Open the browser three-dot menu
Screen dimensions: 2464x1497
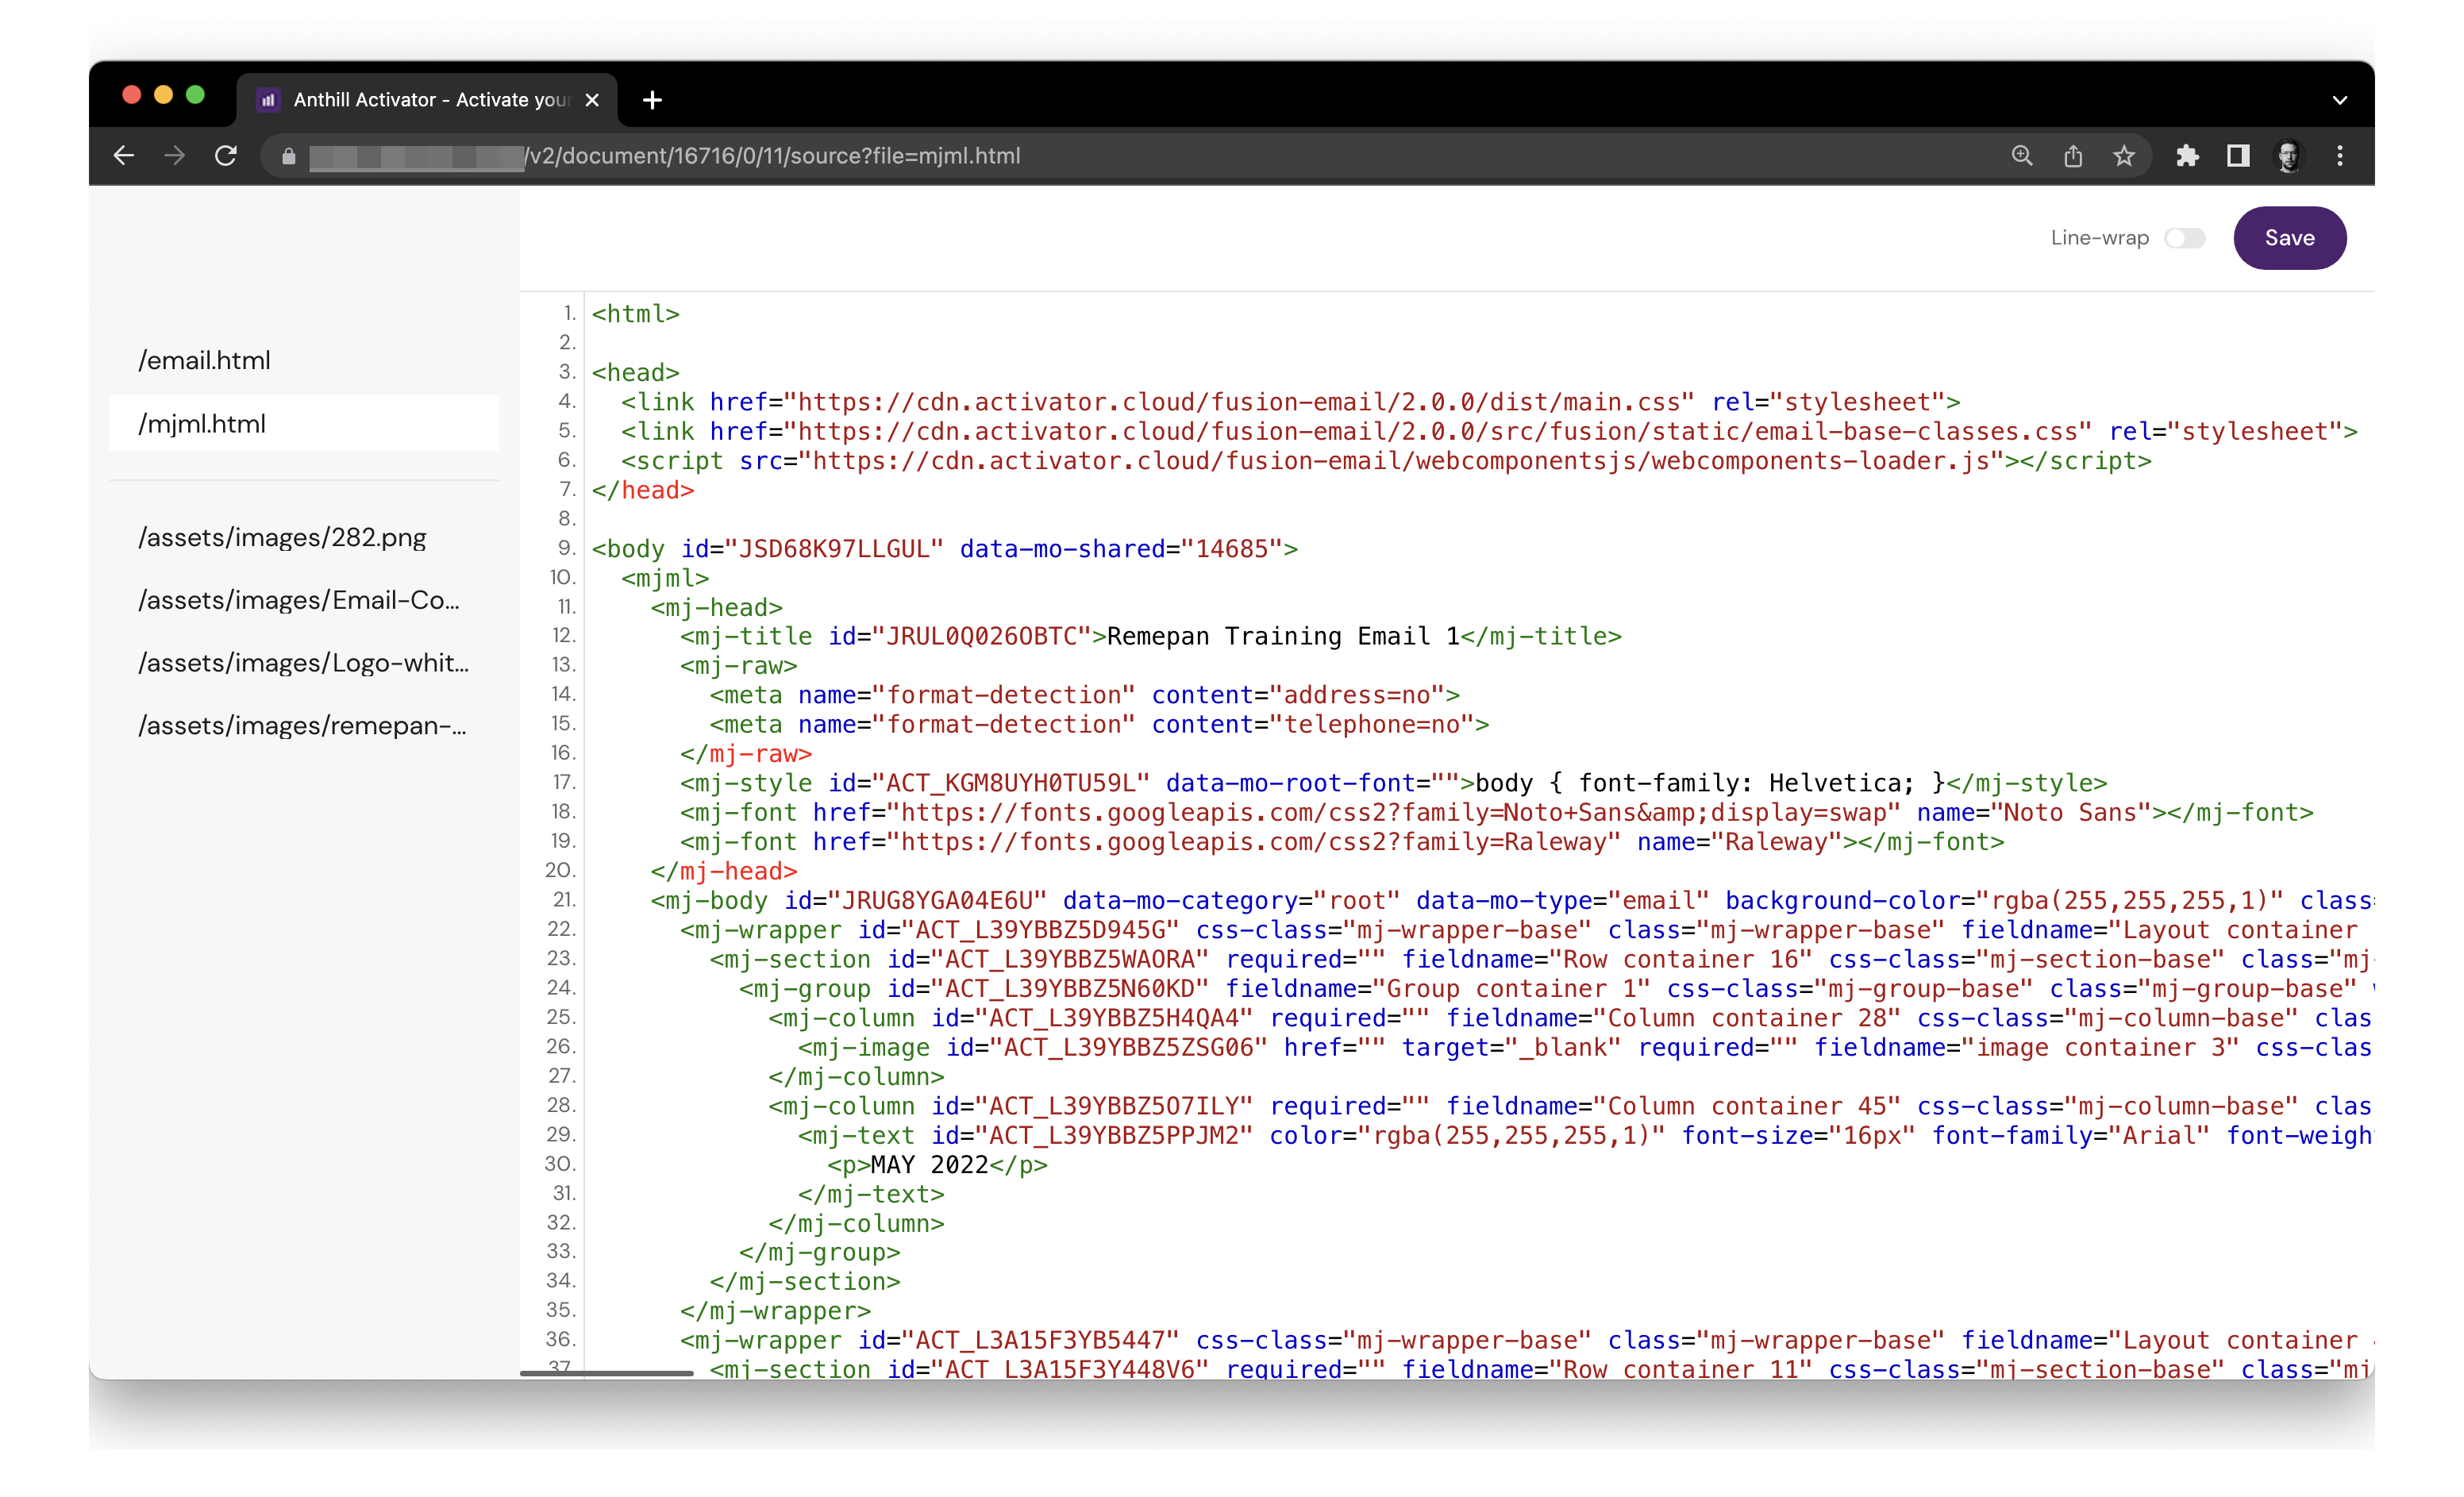point(2340,156)
